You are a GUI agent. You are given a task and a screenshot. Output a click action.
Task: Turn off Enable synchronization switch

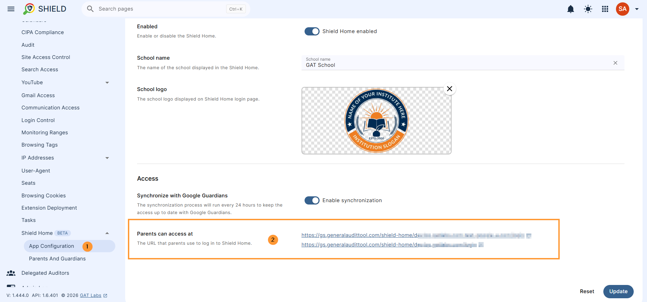(312, 200)
